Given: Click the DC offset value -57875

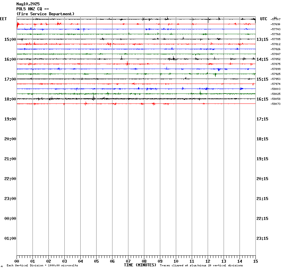Looking at the screenshot, I should (x=275, y=64).
